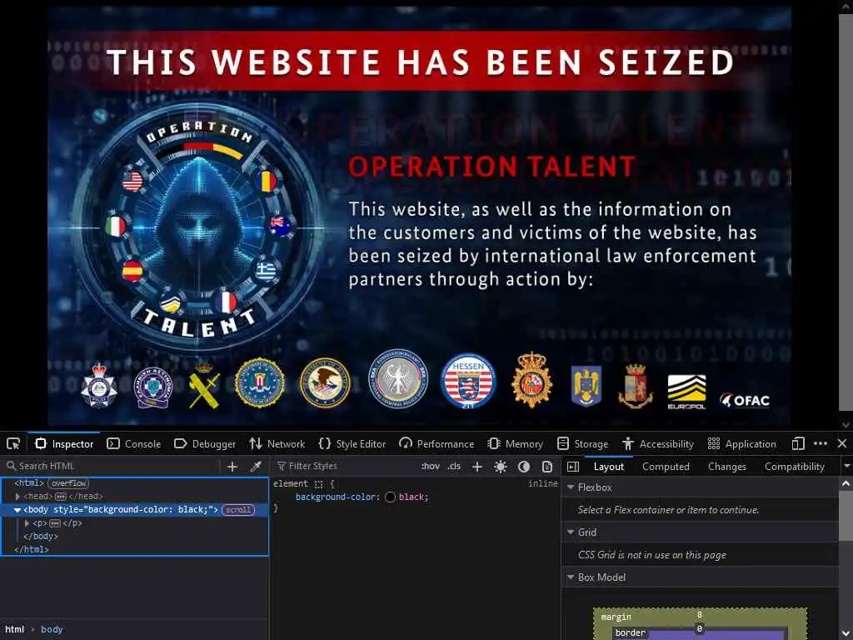Viewport: 853px width, 640px height.
Task: Open the black color swatch picker
Action: pos(390,497)
